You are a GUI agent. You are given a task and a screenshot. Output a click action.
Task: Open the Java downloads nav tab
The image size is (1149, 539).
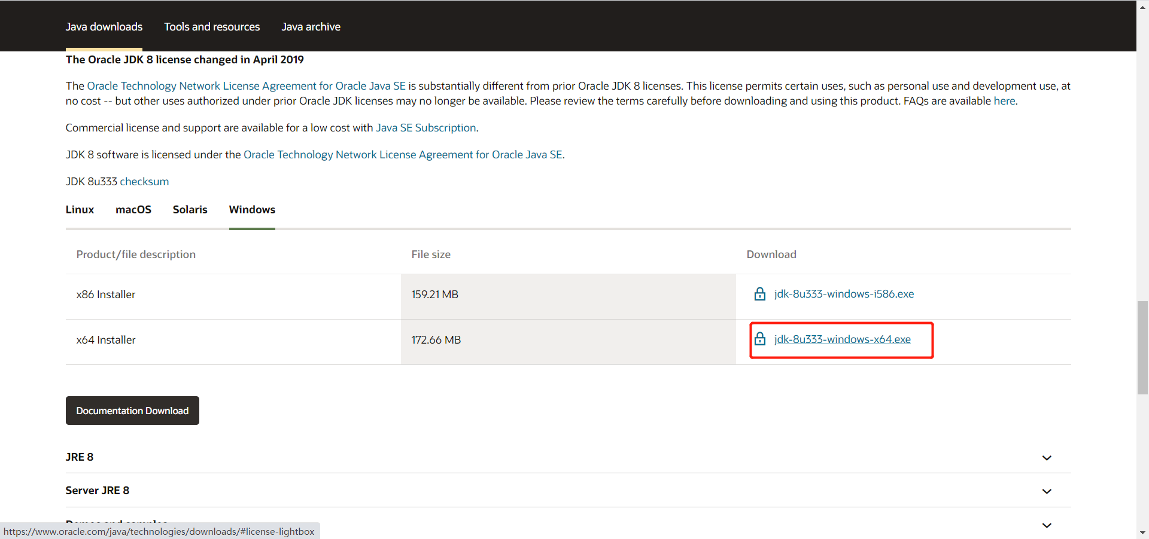[x=104, y=27]
